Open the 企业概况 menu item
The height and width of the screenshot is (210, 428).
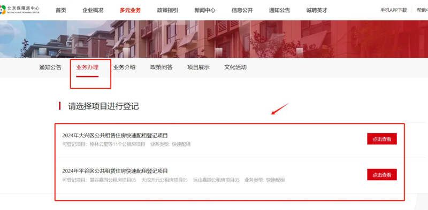(x=93, y=10)
